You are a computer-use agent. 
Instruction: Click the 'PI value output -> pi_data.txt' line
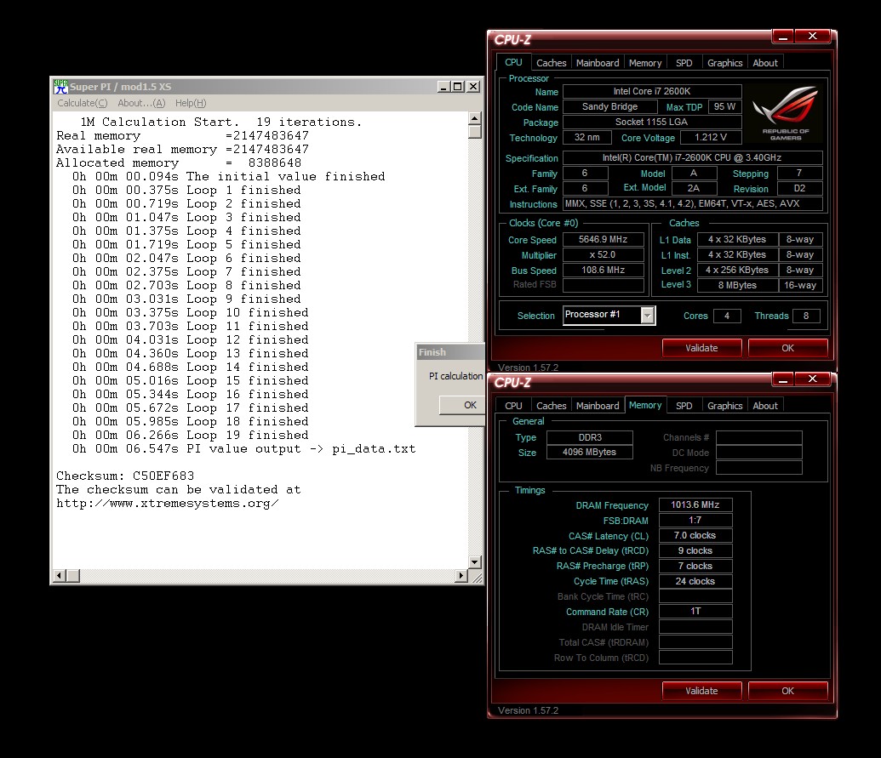(x=243, y=448)
